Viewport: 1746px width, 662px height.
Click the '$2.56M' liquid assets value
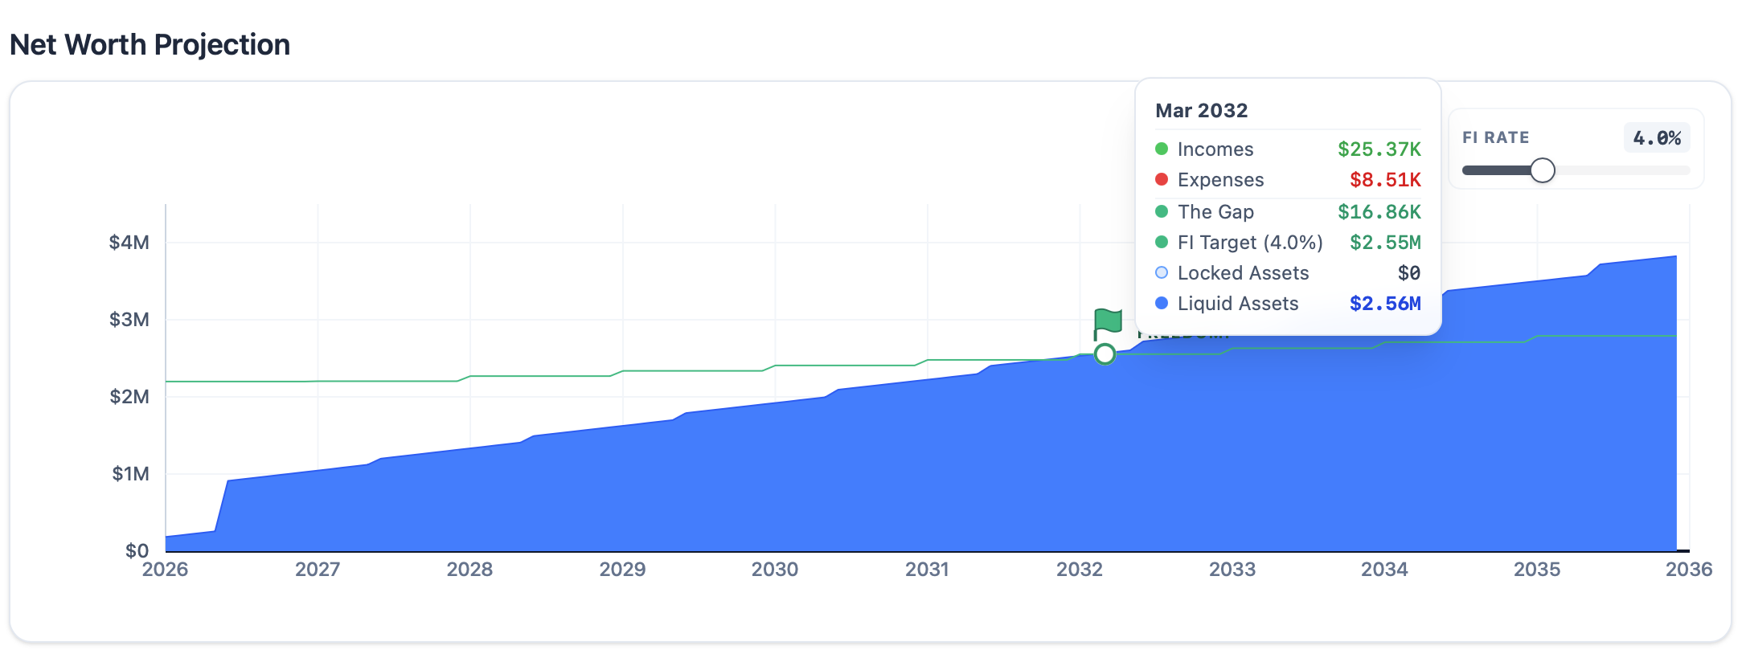coord(1385,304)
